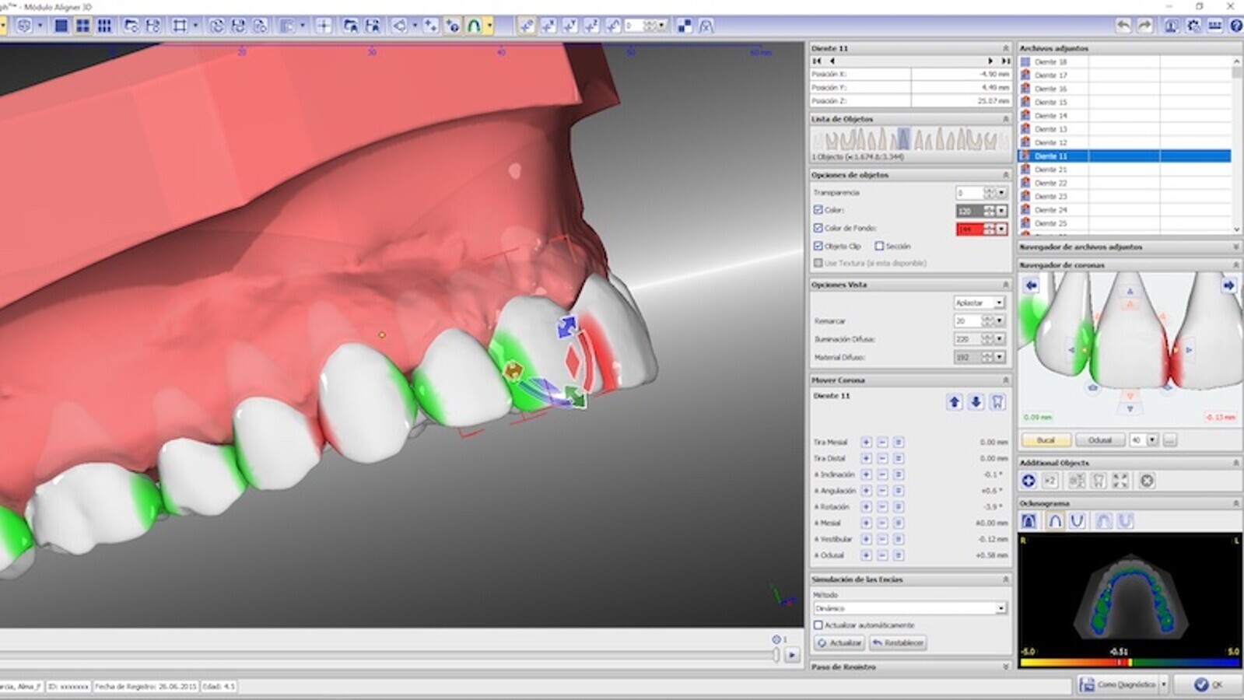The height and width of the screenshot is (700, 1244).
Task: Click the Restablecer button
Action: (x=899, y=643)
